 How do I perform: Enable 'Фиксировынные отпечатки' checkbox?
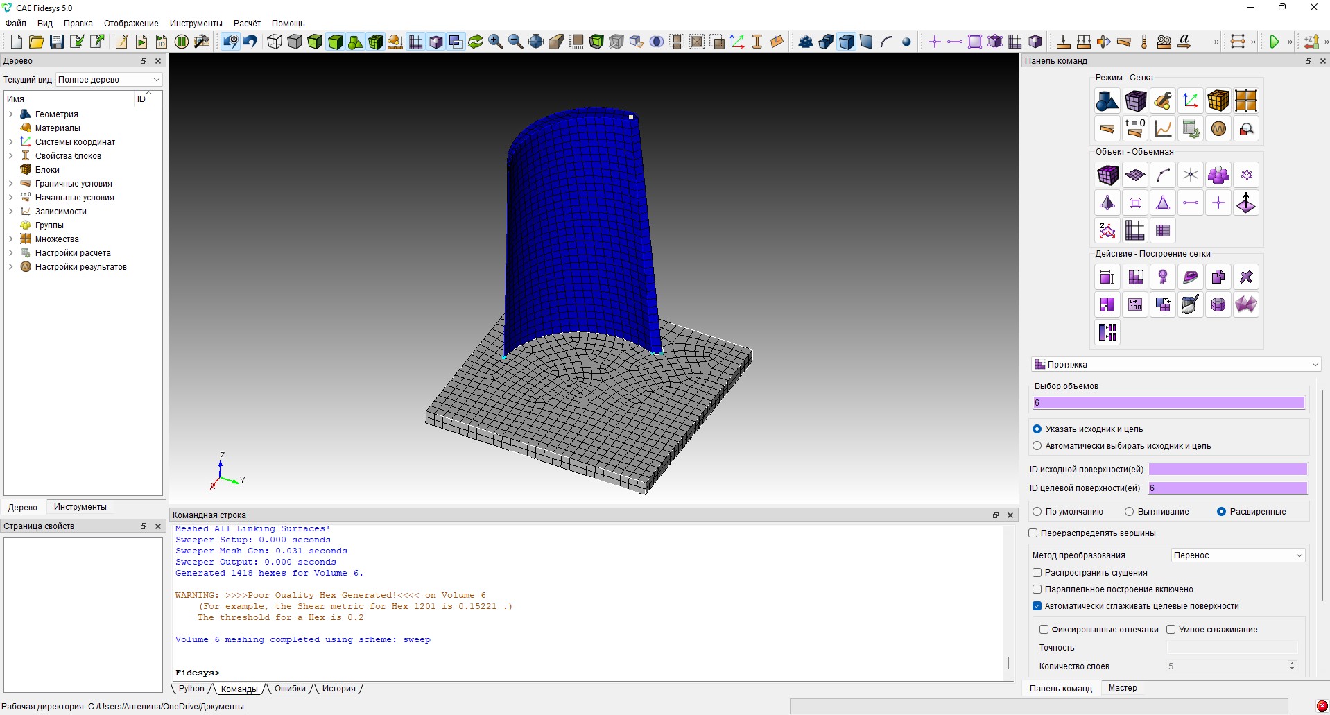(x=1044, y=630)
